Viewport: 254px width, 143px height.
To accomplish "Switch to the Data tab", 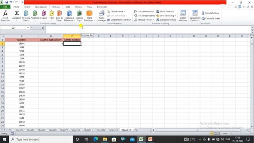I will 68,7.
